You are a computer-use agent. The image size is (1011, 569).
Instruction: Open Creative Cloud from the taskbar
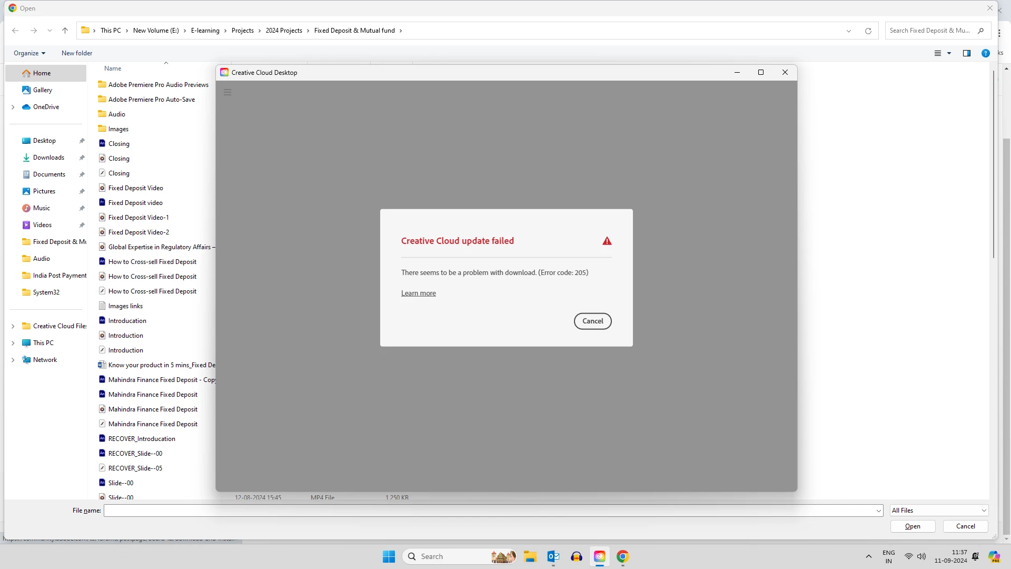tap(599, 556)
